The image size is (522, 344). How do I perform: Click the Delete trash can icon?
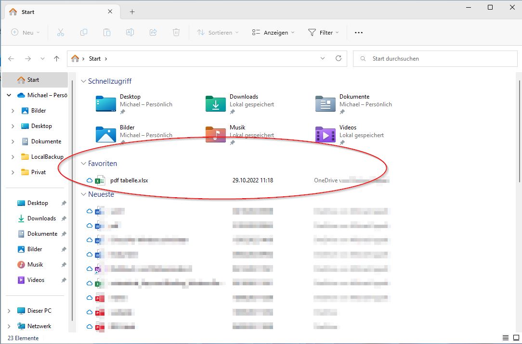click(176, 32)
